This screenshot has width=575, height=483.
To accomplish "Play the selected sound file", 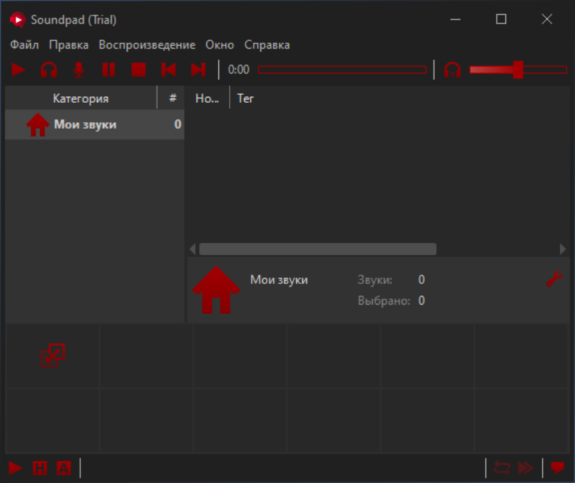I will click(x=19, y=70).
